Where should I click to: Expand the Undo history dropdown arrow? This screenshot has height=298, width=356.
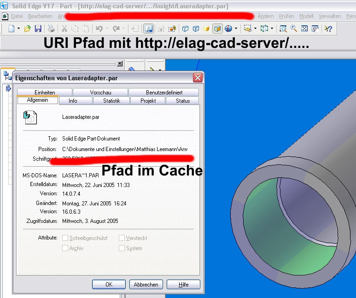pos(107,29)
